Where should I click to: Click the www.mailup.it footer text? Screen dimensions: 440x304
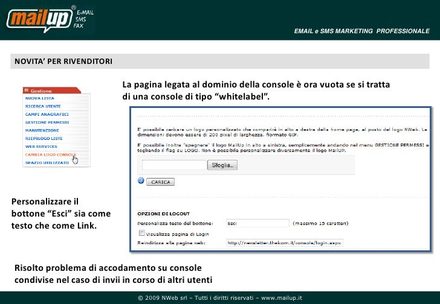(282, 298)
